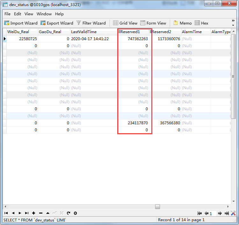Select cell value 1173360076
This screenshot has height=225, width=239.
click(x=165, y=39)
